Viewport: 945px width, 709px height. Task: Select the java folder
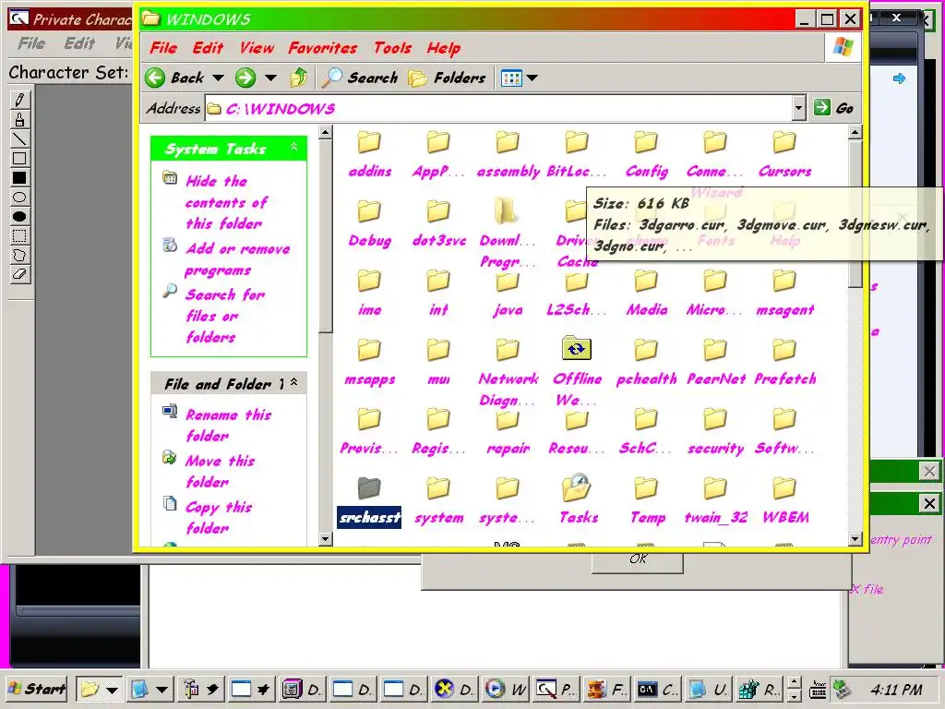click(508, 294)
